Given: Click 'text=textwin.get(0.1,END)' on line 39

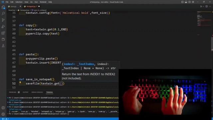Looking at the screenshot, I should pos(47,29).
